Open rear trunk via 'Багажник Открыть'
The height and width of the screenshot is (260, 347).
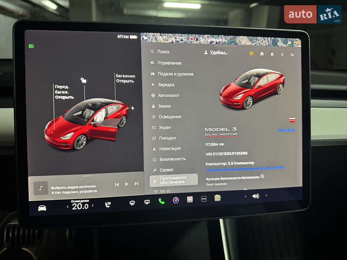pos(125,78)
